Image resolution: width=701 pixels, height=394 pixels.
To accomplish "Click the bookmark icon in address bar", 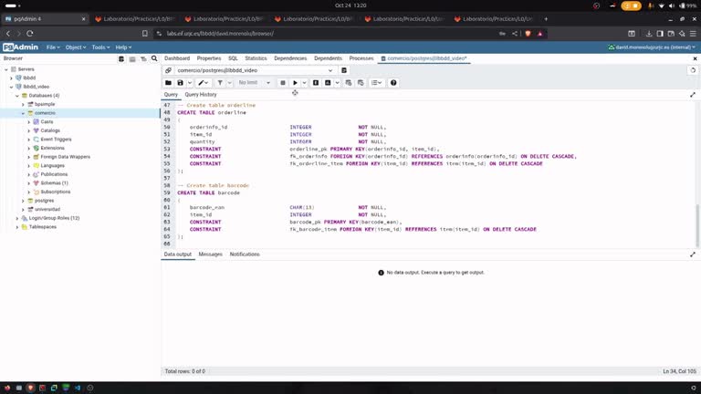I will pyautogui.click(x=145, y=34).
